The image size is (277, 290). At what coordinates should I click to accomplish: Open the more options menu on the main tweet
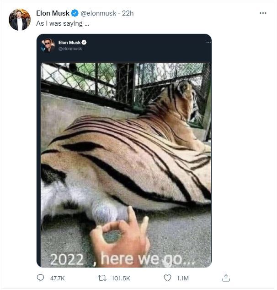[263, 13]
